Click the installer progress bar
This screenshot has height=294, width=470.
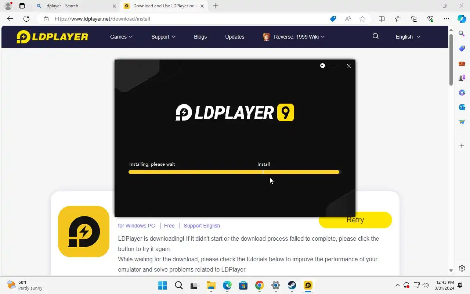(235, 172)
